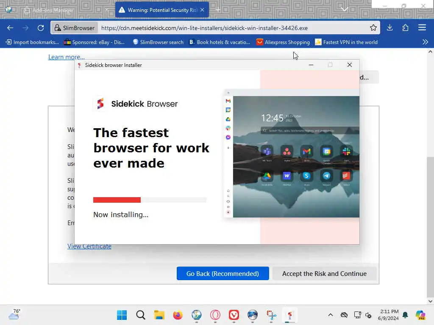The width and height of the screenshot is (434, 325).
Task: Open a new tab
Action: pyautogui.click(x=218, y=10)
